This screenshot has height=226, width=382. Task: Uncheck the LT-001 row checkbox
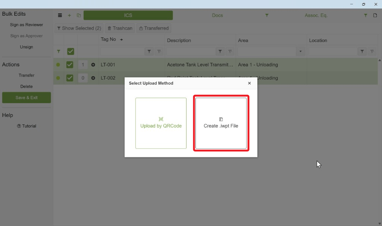(70, 65)
